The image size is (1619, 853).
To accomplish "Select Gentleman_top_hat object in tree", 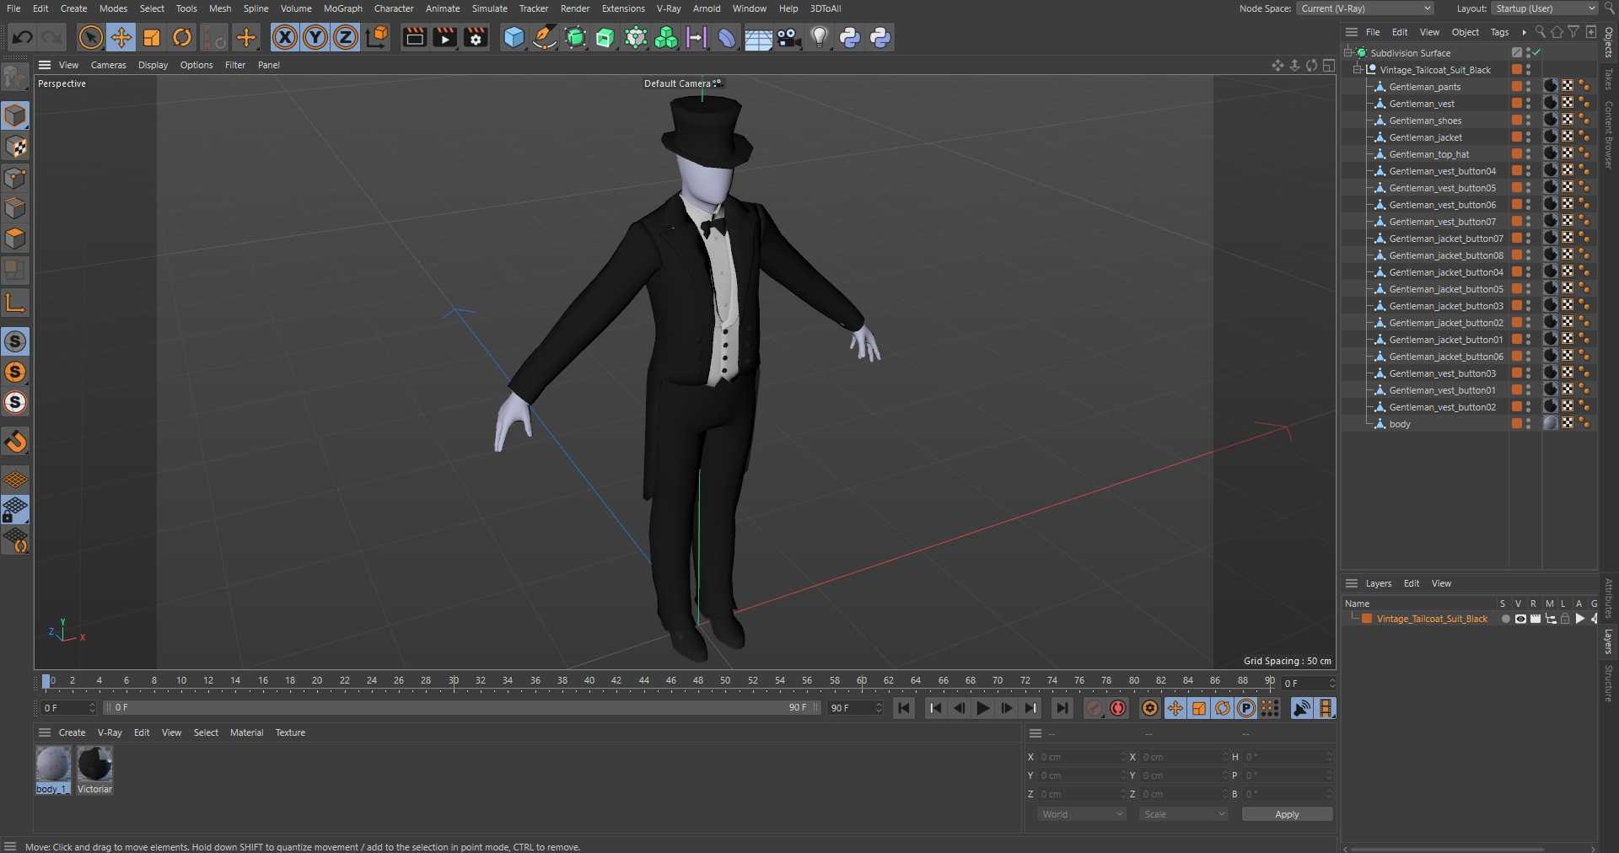I will click(1428, 154).
